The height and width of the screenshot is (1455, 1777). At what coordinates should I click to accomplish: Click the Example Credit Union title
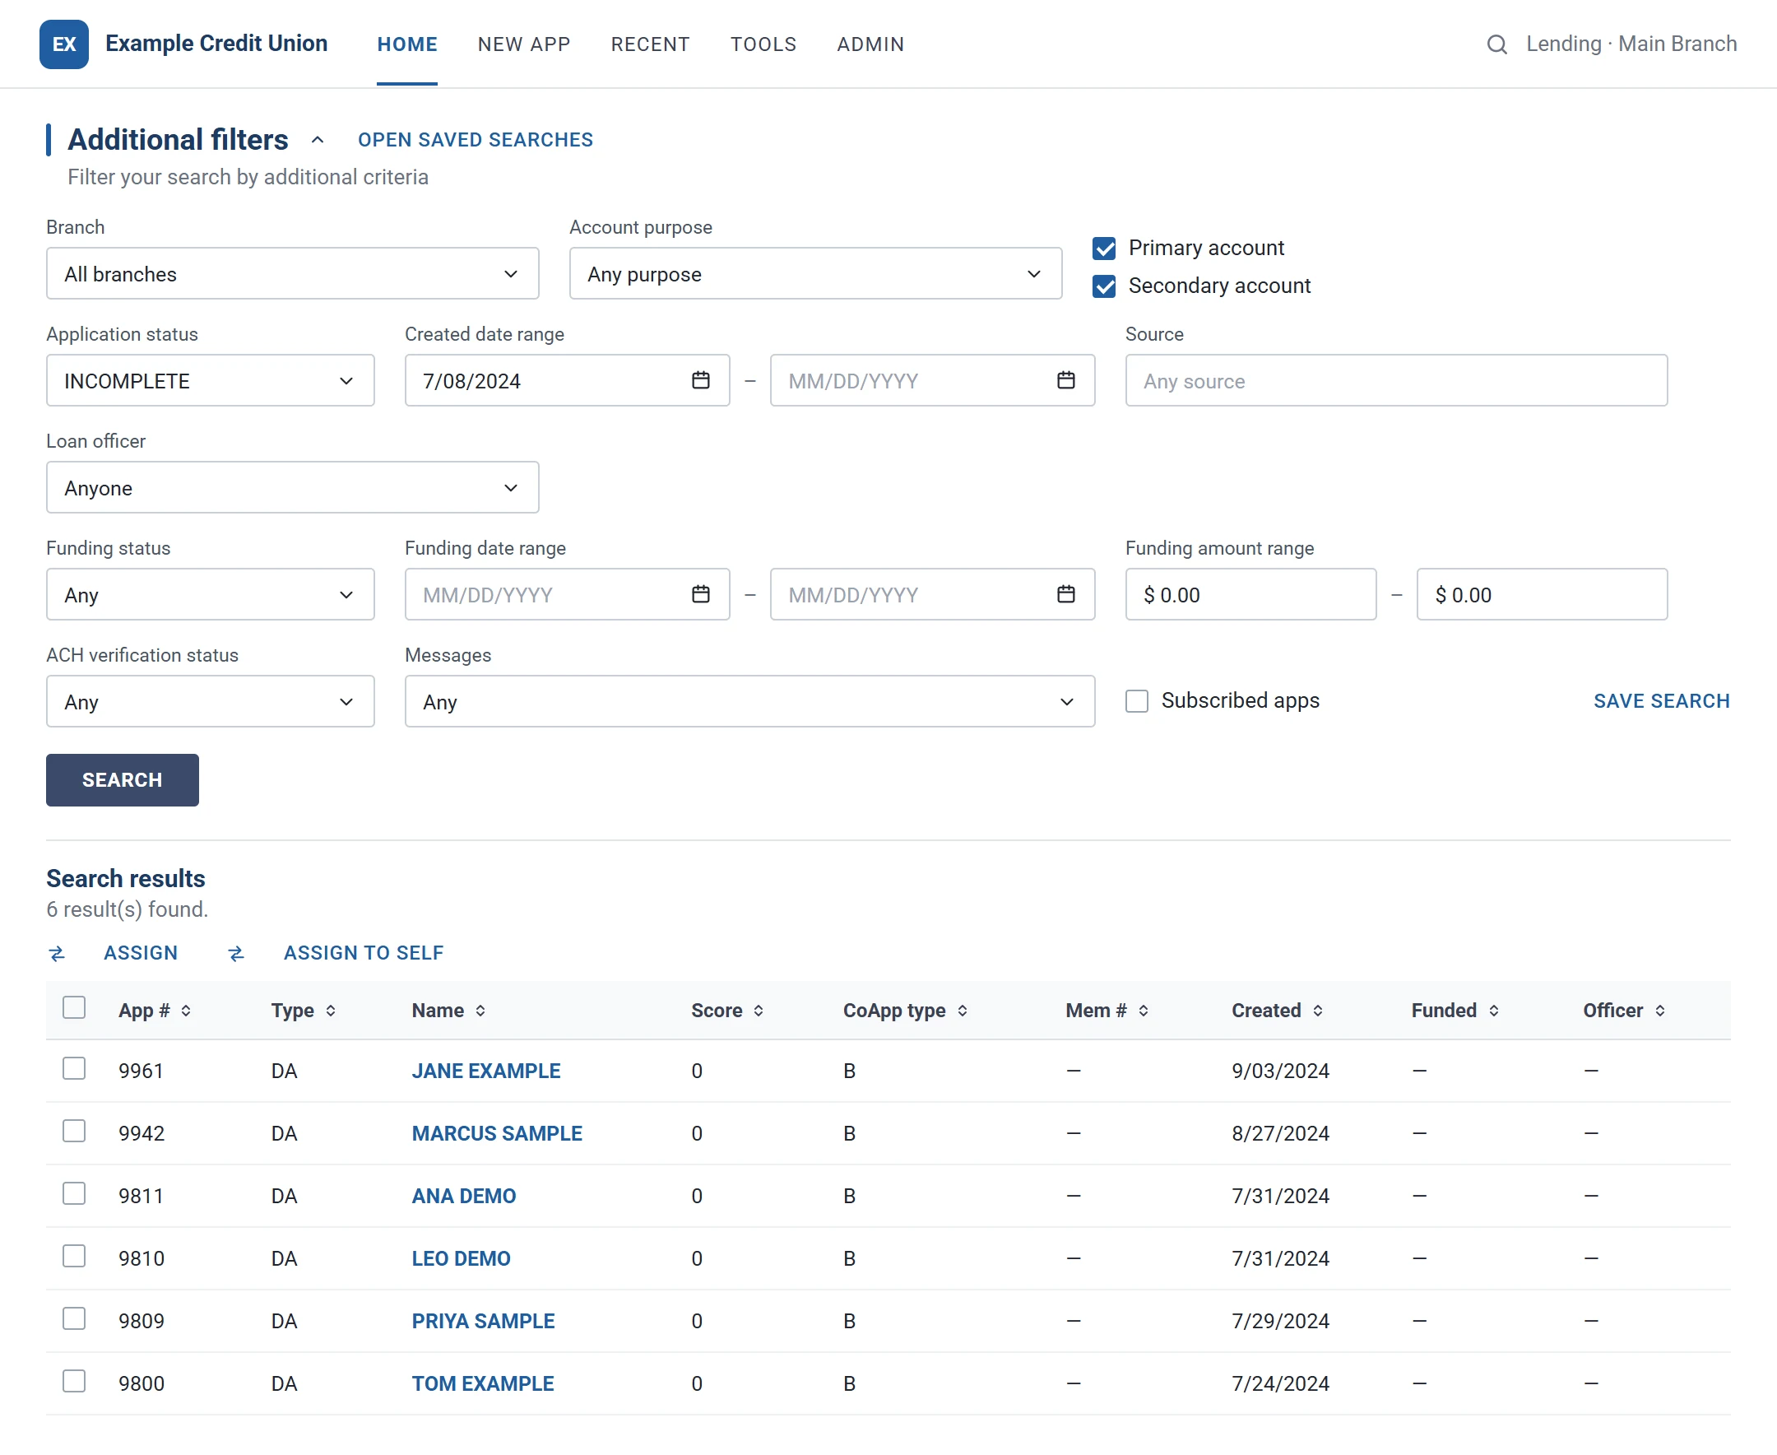[216, 44]
